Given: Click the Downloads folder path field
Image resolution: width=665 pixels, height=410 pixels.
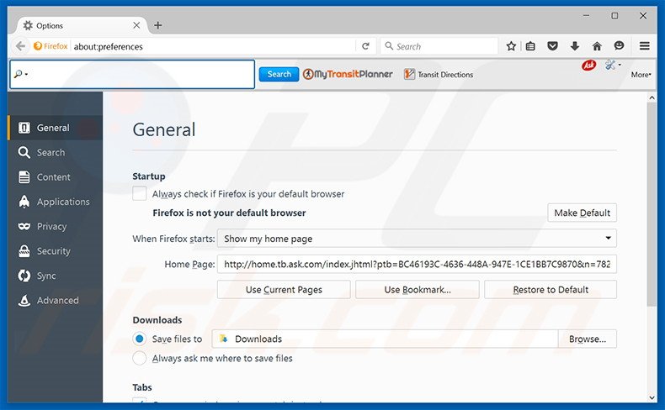Looking at the screenshot, I should [x=385, y=339].
